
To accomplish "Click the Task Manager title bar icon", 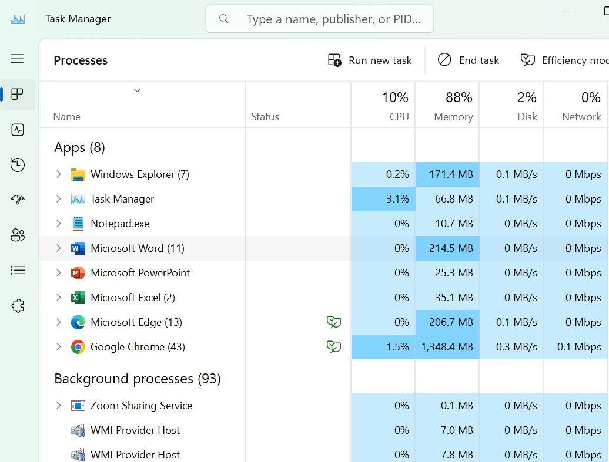I will click(18, 19).
